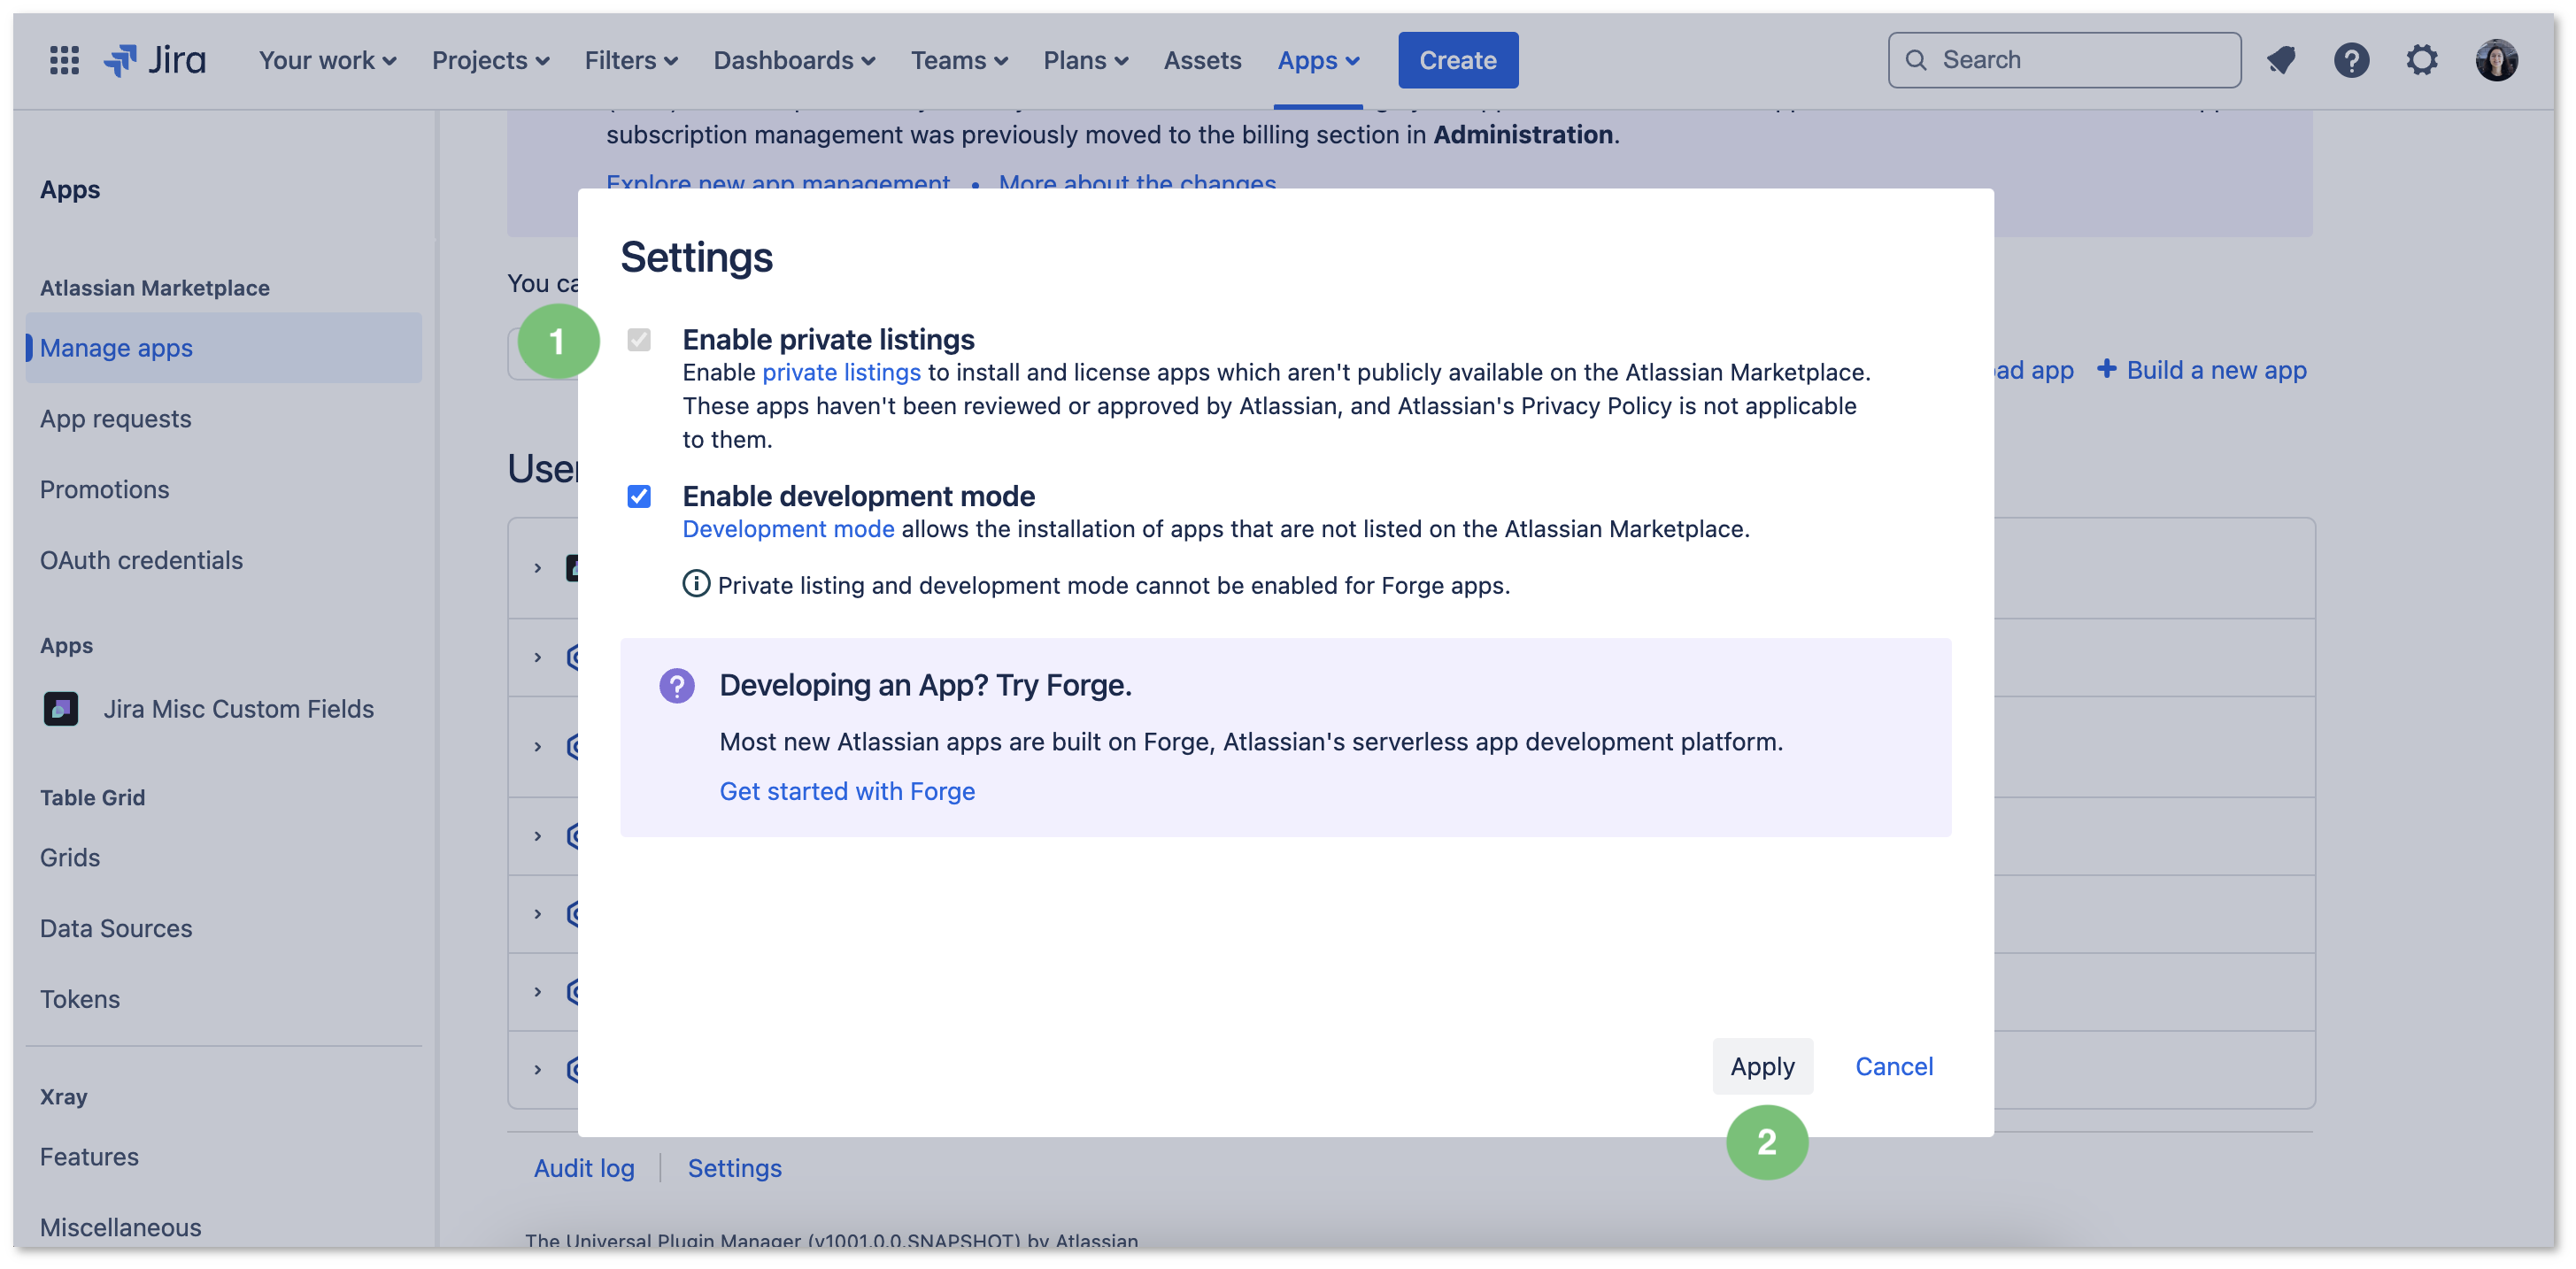
Task: Click the Enable development mode label text
Action: [858, 496]
